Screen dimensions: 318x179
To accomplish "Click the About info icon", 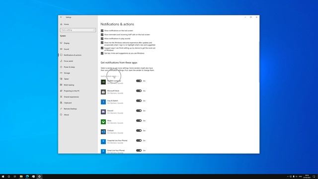I will point(61,115).
